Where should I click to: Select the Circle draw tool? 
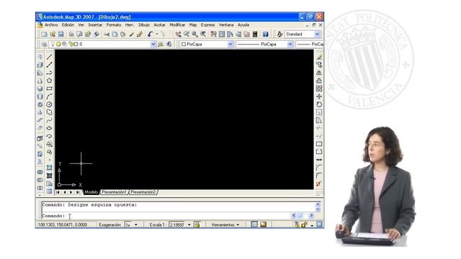pyautogui.click(x=49, y=104)
